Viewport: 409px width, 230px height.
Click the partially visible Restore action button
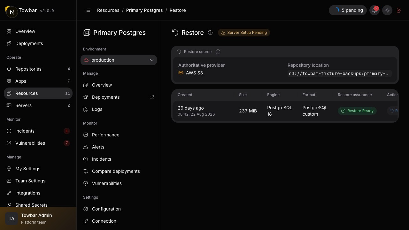pos(392,111)
